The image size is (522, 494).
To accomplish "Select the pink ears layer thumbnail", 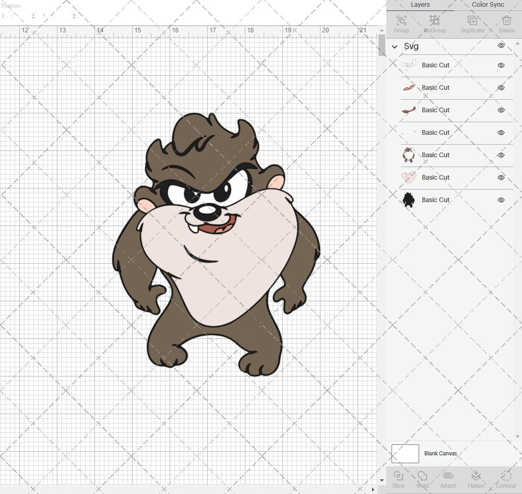I will click(409, 88).
